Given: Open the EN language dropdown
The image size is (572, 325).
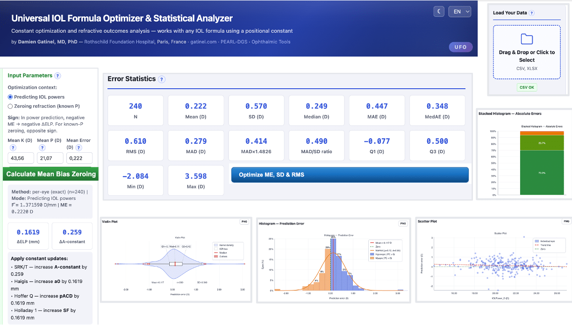Looking at the screenshot, I should (x=459, y=12).
